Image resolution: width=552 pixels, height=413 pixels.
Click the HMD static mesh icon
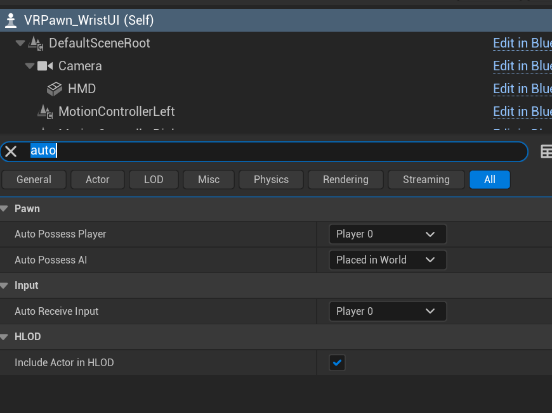[x=55, y=89]
